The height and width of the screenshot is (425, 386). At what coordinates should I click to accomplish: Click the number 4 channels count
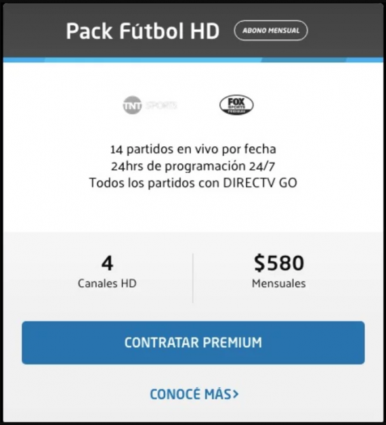point(107,263)
